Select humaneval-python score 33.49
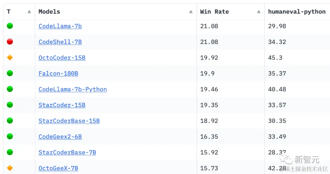The image size is (330, 174). point(277,137)
